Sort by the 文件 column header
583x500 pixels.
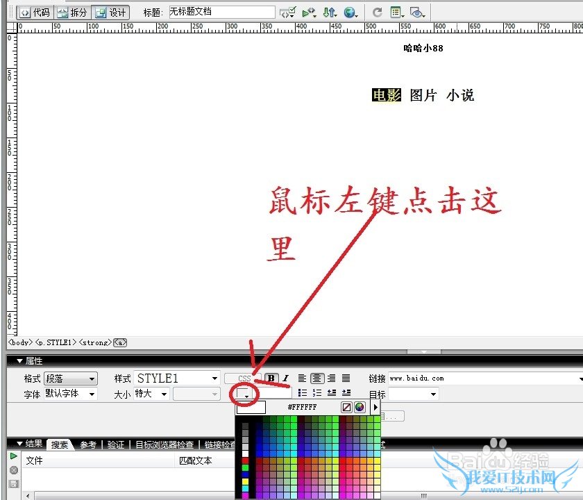click(x=34, y=460)
